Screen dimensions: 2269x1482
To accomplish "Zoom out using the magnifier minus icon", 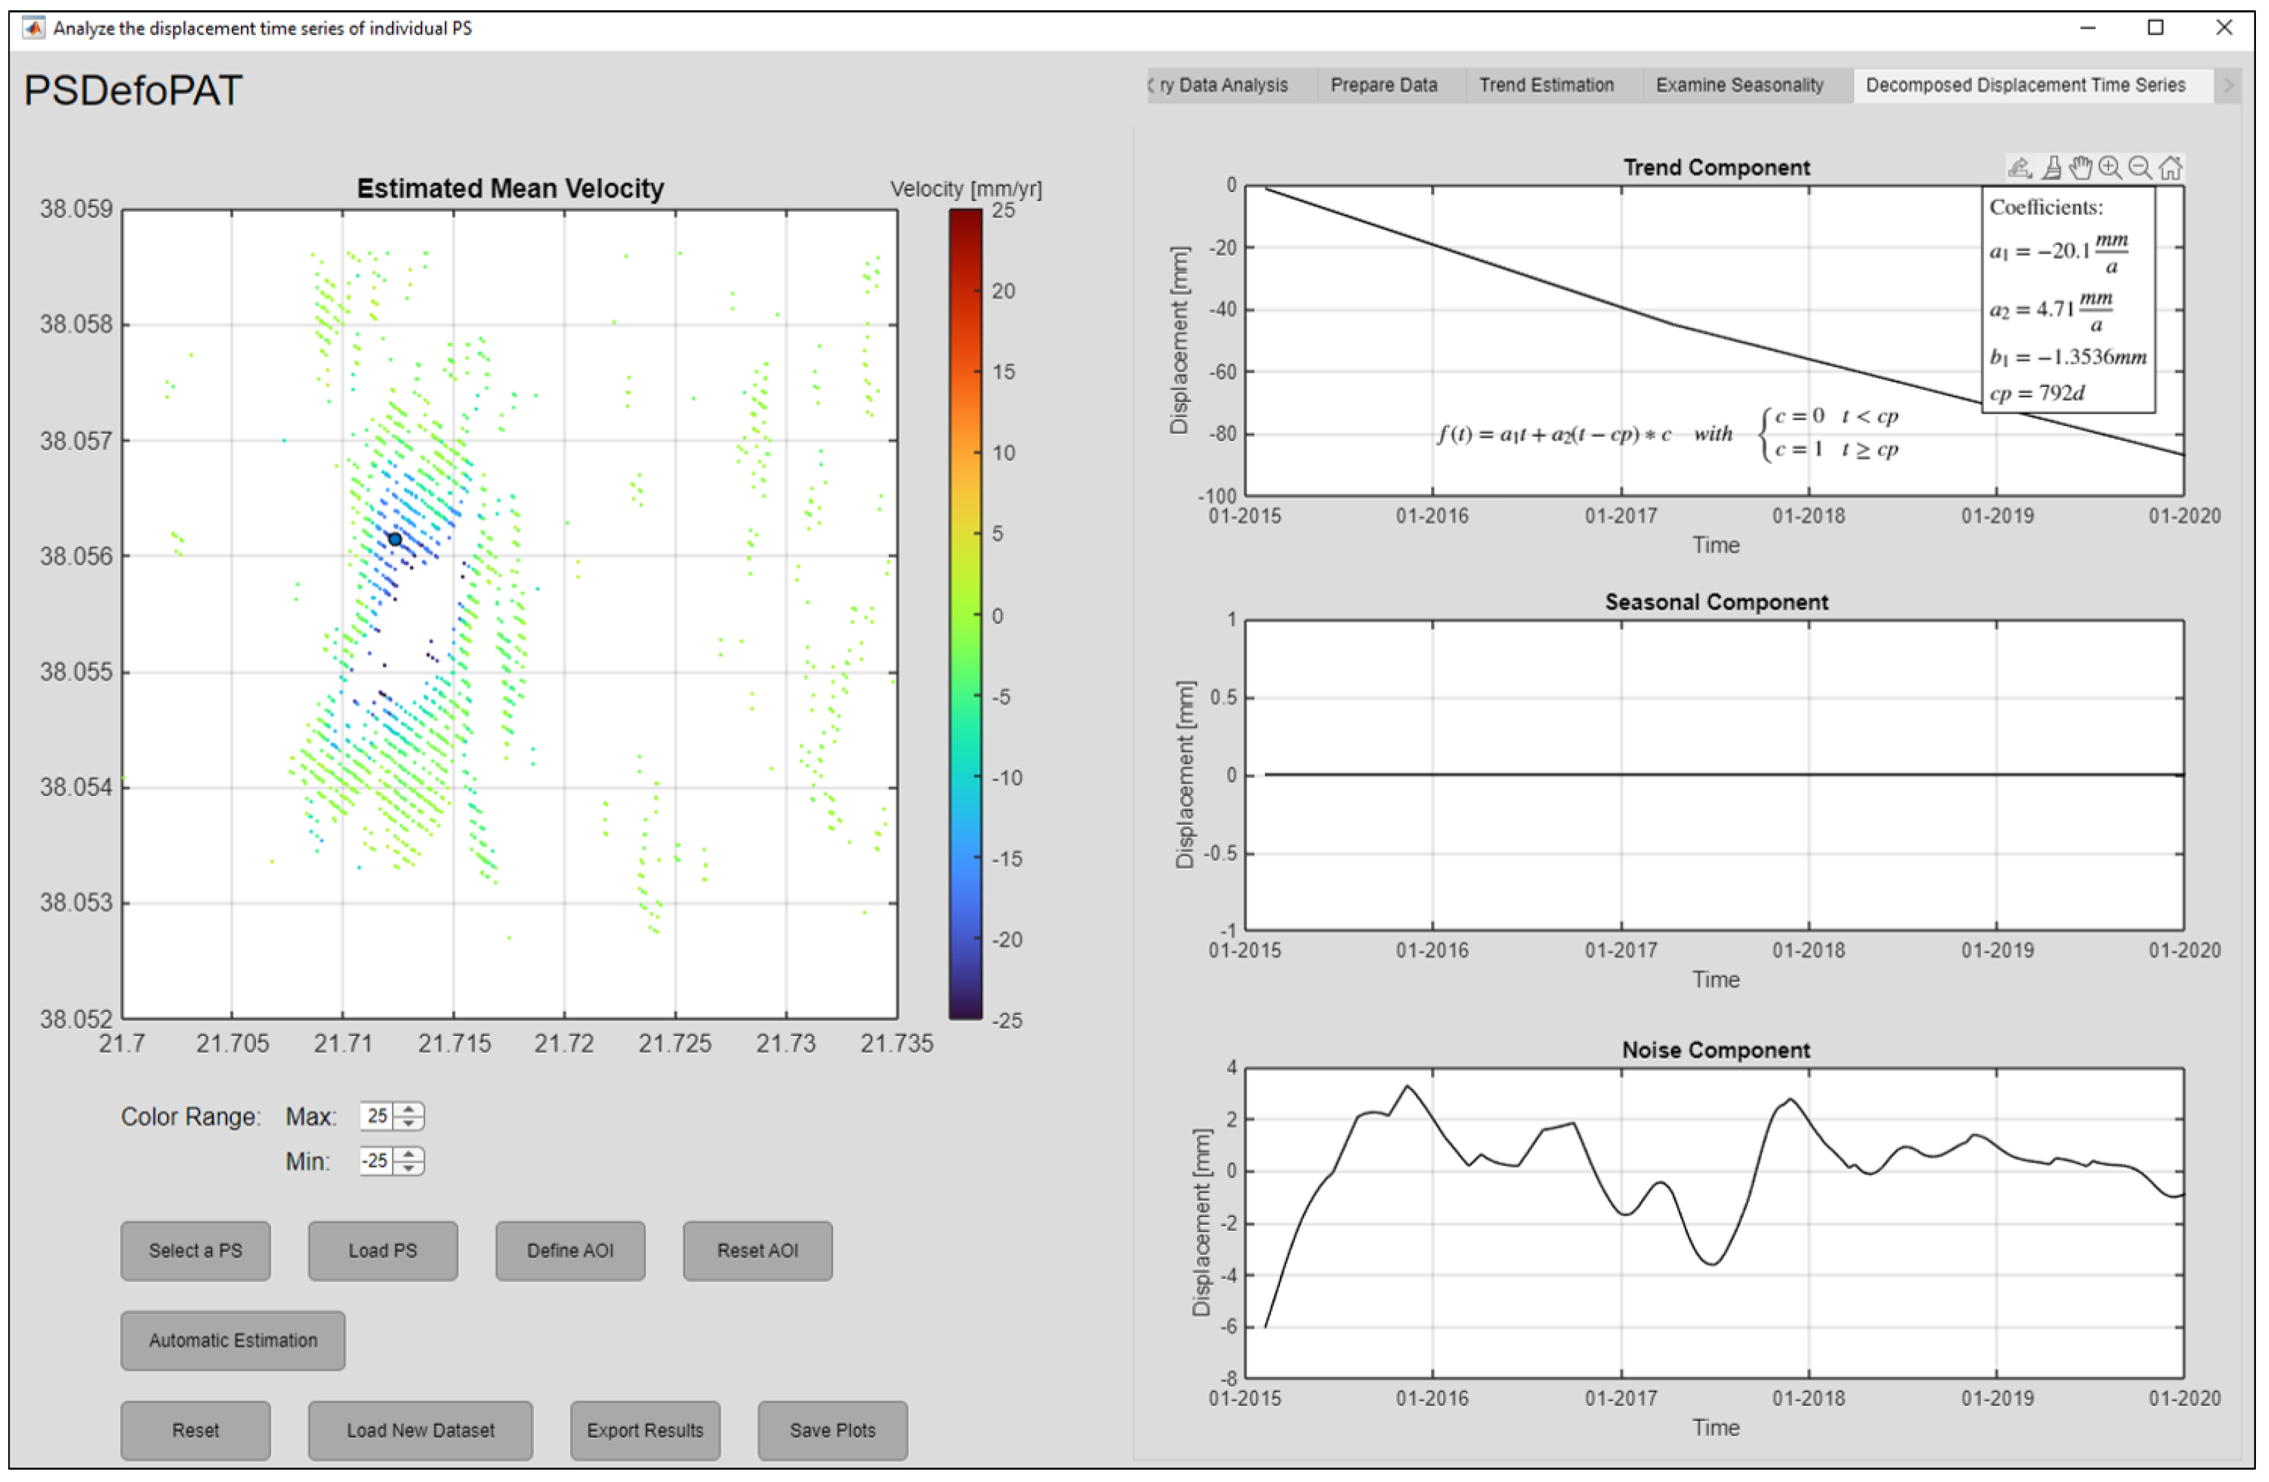I will click(x=2140, y=169).
